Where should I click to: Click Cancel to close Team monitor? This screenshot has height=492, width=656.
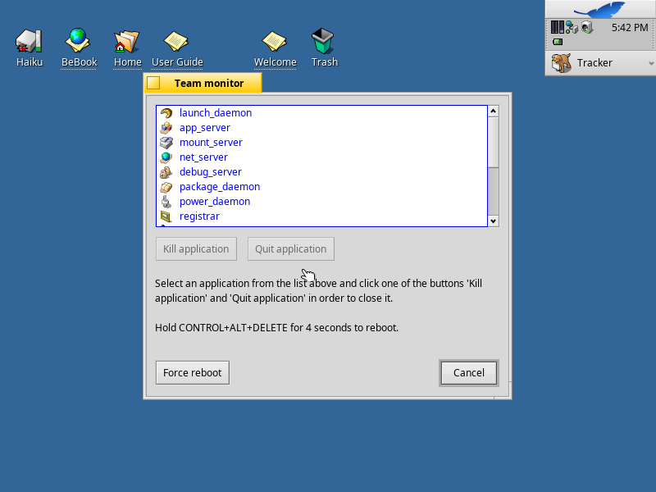click(x=468, y=372)
